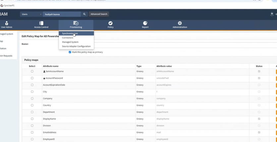Click the orange action button for Department
277x142 pixels.
point(276,112)
